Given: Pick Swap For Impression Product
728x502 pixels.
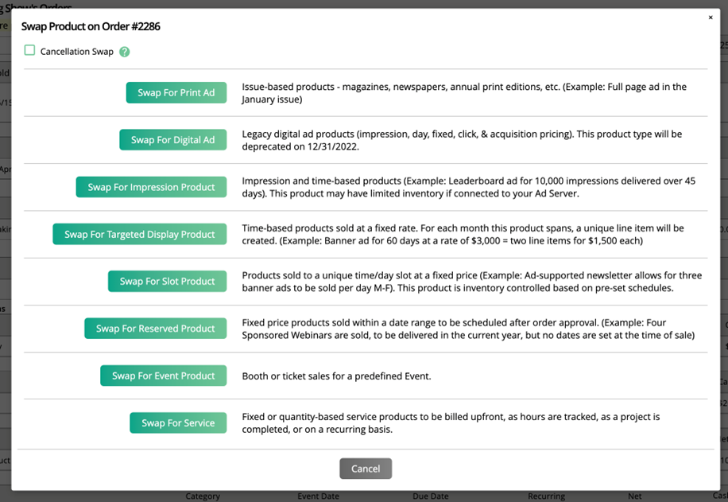Looking at the screenshot, I should pyautogui.click(x=151, y=187).
